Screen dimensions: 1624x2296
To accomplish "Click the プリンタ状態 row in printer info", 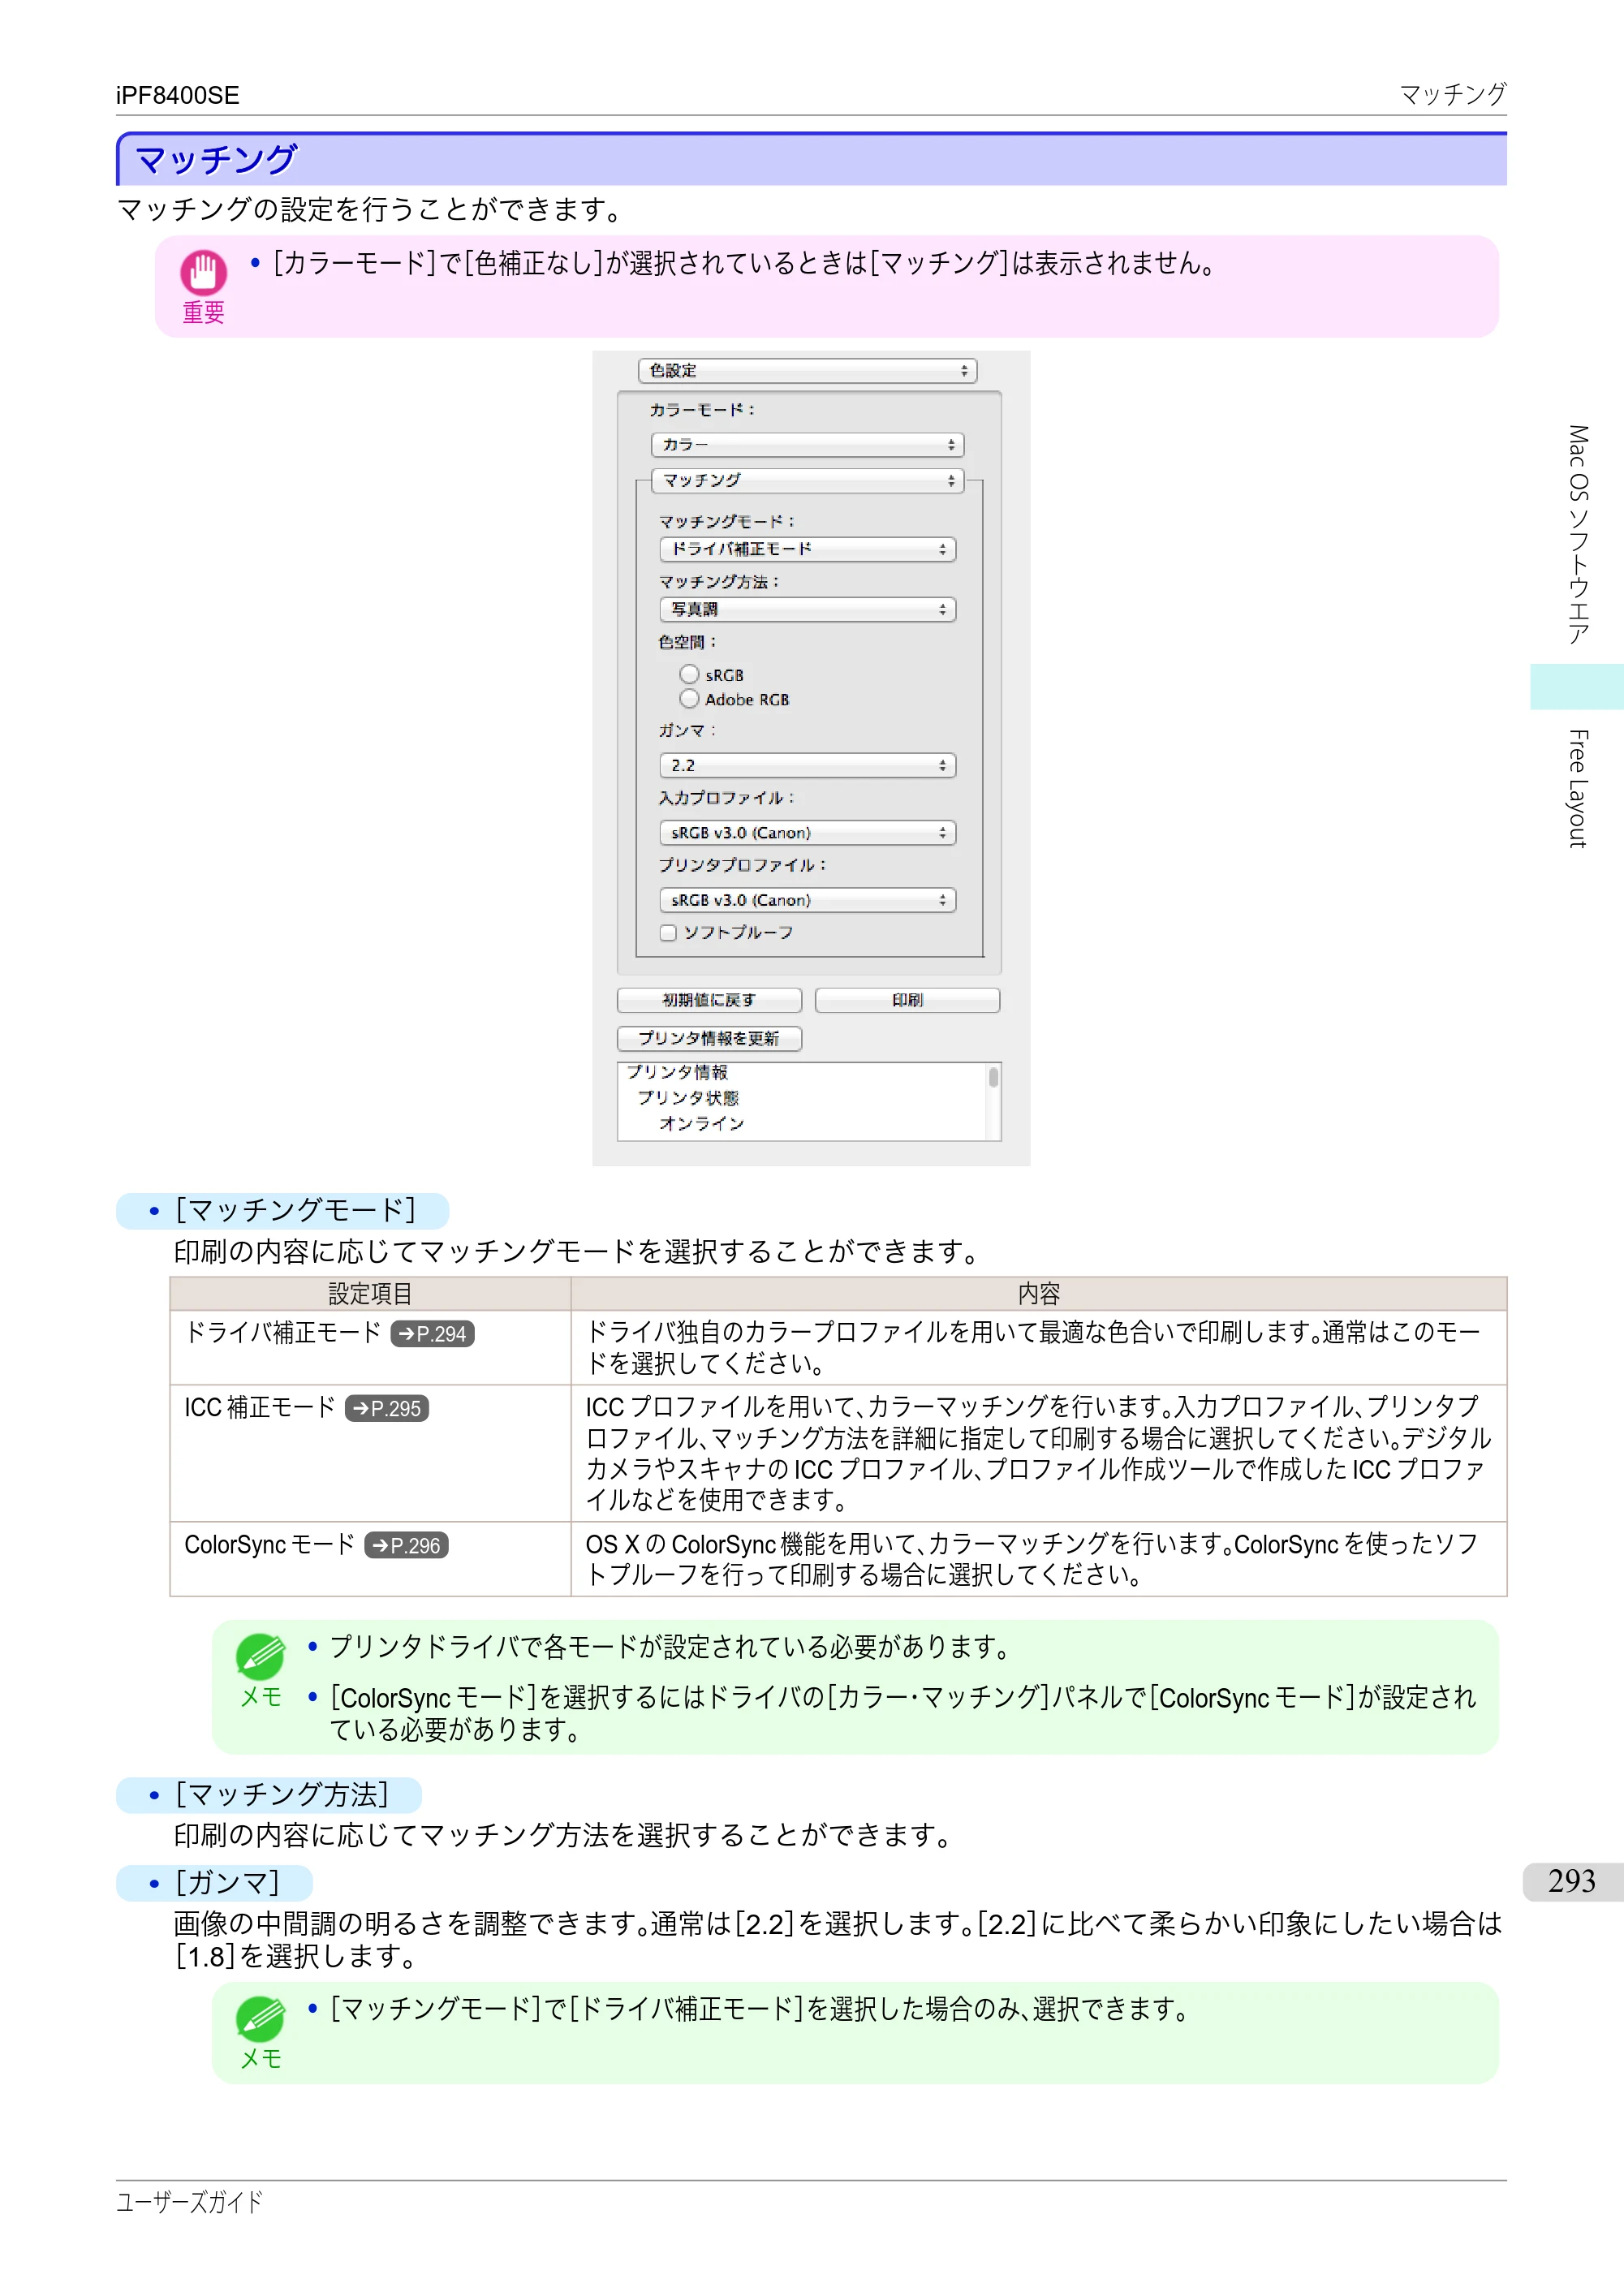I will pyautogui.click(x=688, y=1097).
